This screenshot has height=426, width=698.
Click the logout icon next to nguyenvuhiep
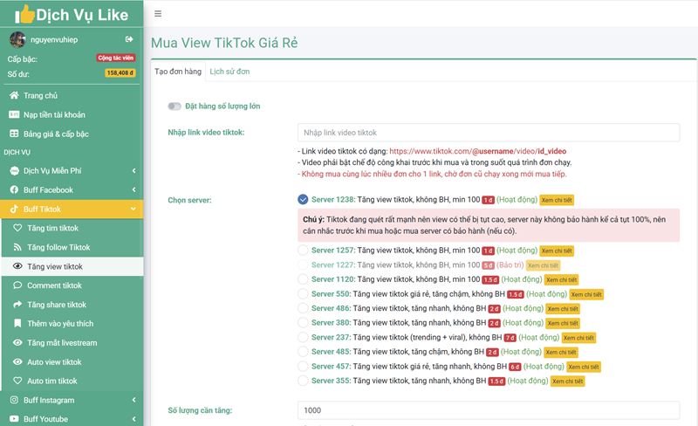point(129,39)
